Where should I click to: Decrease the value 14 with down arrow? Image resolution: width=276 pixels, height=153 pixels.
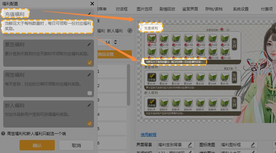[x=116, y=43]
